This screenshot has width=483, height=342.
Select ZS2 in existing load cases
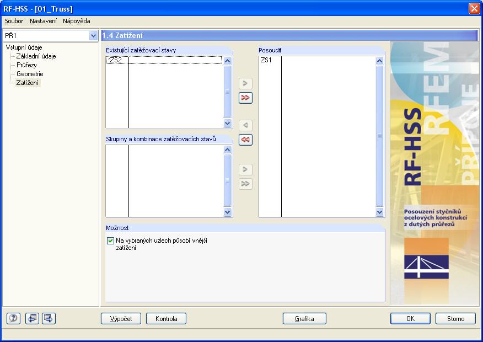coord(164,60)
